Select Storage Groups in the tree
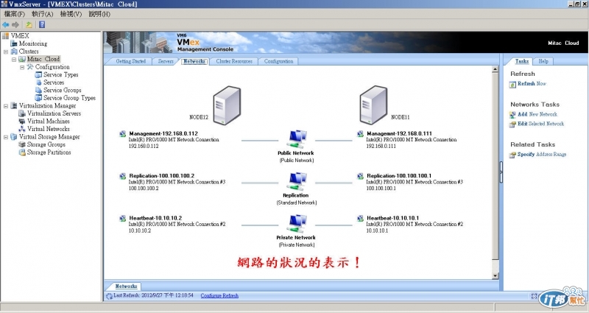Screen dimensions: 589x313 click(x=46, y=144)
